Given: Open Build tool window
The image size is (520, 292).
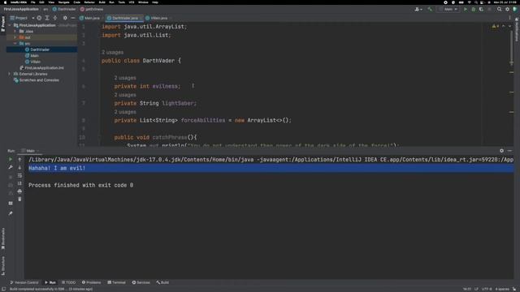Looking at the screenshot, I should [x=162, y=282].
